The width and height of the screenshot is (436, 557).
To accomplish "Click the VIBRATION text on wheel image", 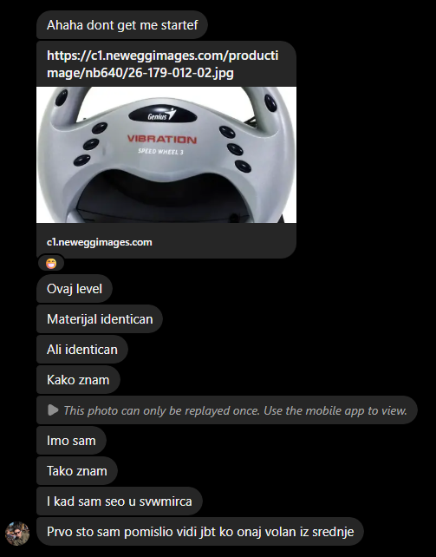I will click(x=162, y=139).
